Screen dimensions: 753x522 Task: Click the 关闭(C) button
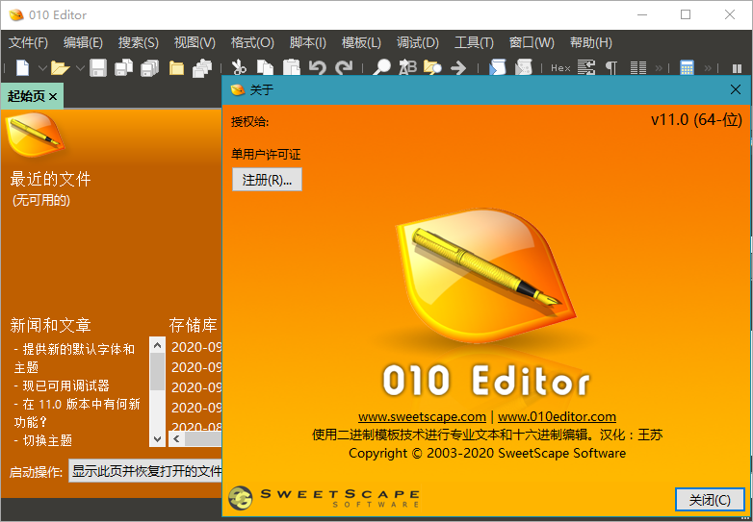[710, 500]
